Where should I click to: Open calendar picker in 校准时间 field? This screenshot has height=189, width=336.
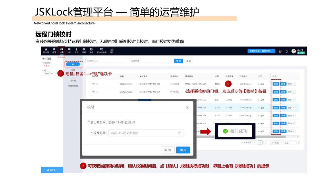(x=180, y=133)
